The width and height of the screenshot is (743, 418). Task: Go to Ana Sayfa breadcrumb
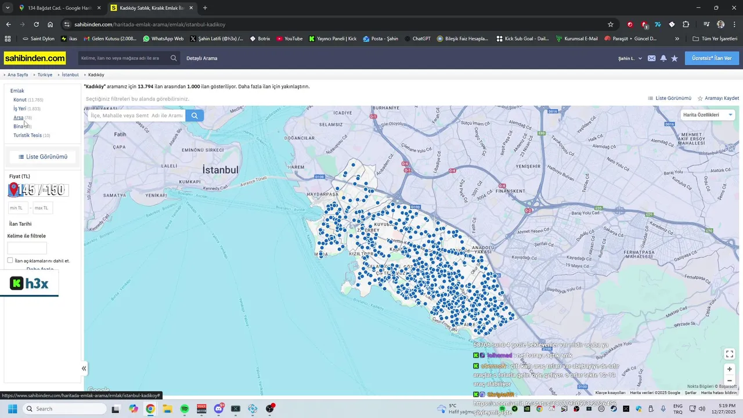(17, 75)
